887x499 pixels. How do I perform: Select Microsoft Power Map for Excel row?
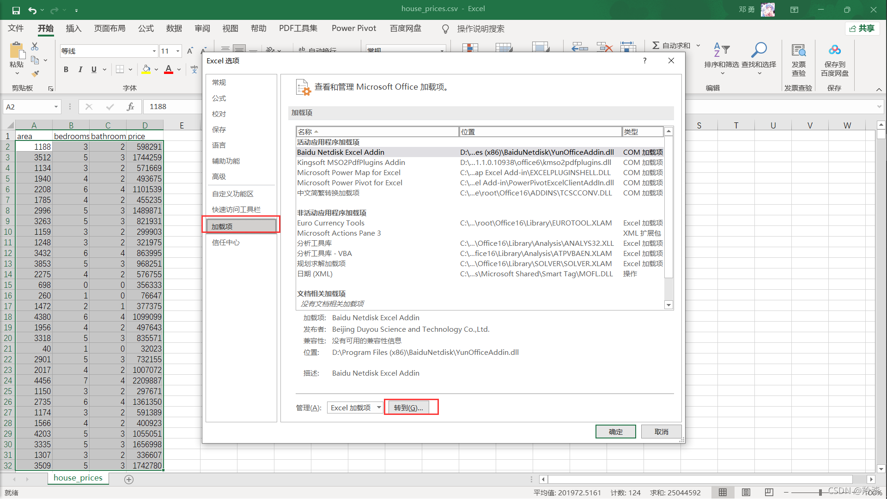[480, 173]
